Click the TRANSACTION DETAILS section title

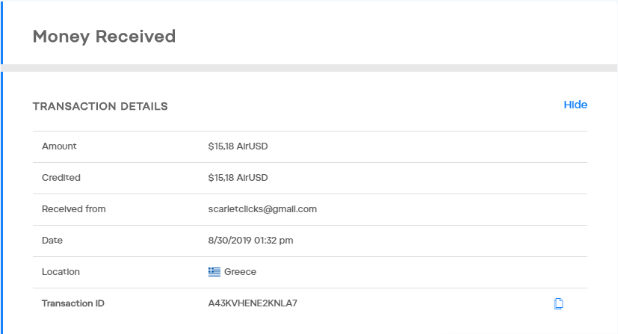pyautogui.click(x=100, y=106)
